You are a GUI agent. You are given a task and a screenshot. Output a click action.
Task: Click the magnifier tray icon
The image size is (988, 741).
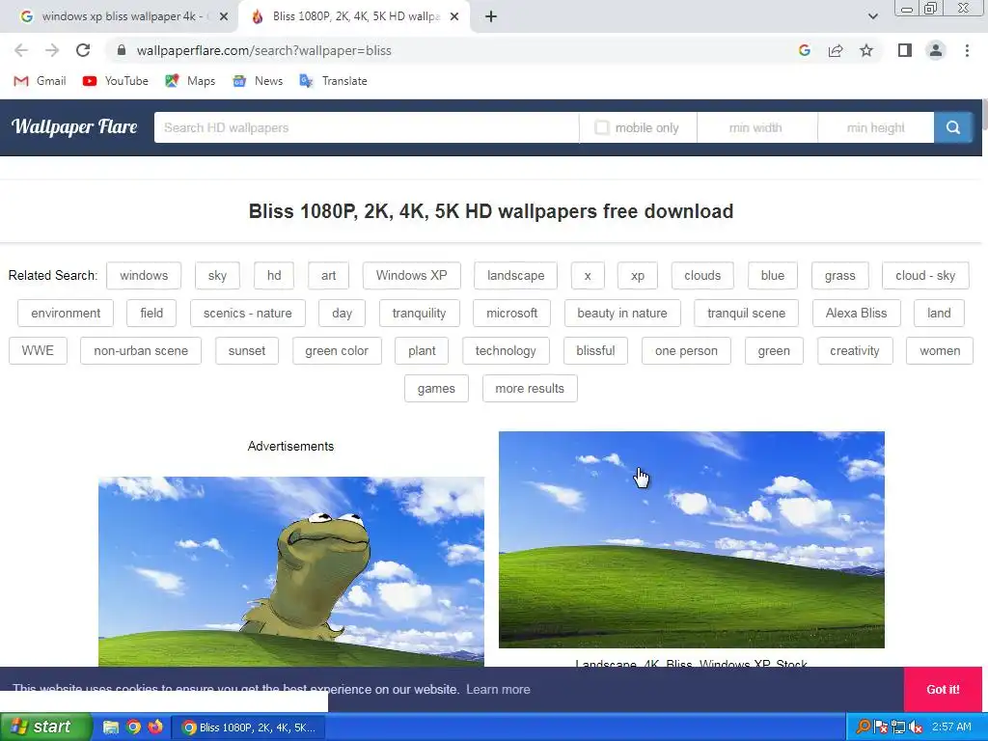[x=864, y=727]
